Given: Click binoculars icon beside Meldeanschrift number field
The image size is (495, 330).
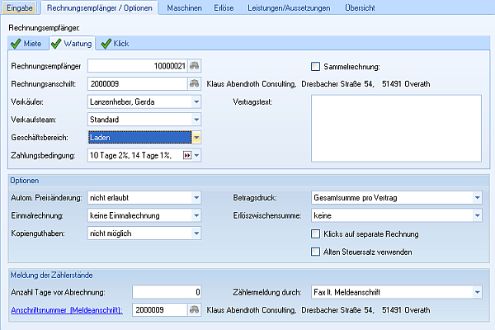Looking at the screenshot, I should 196,309.
